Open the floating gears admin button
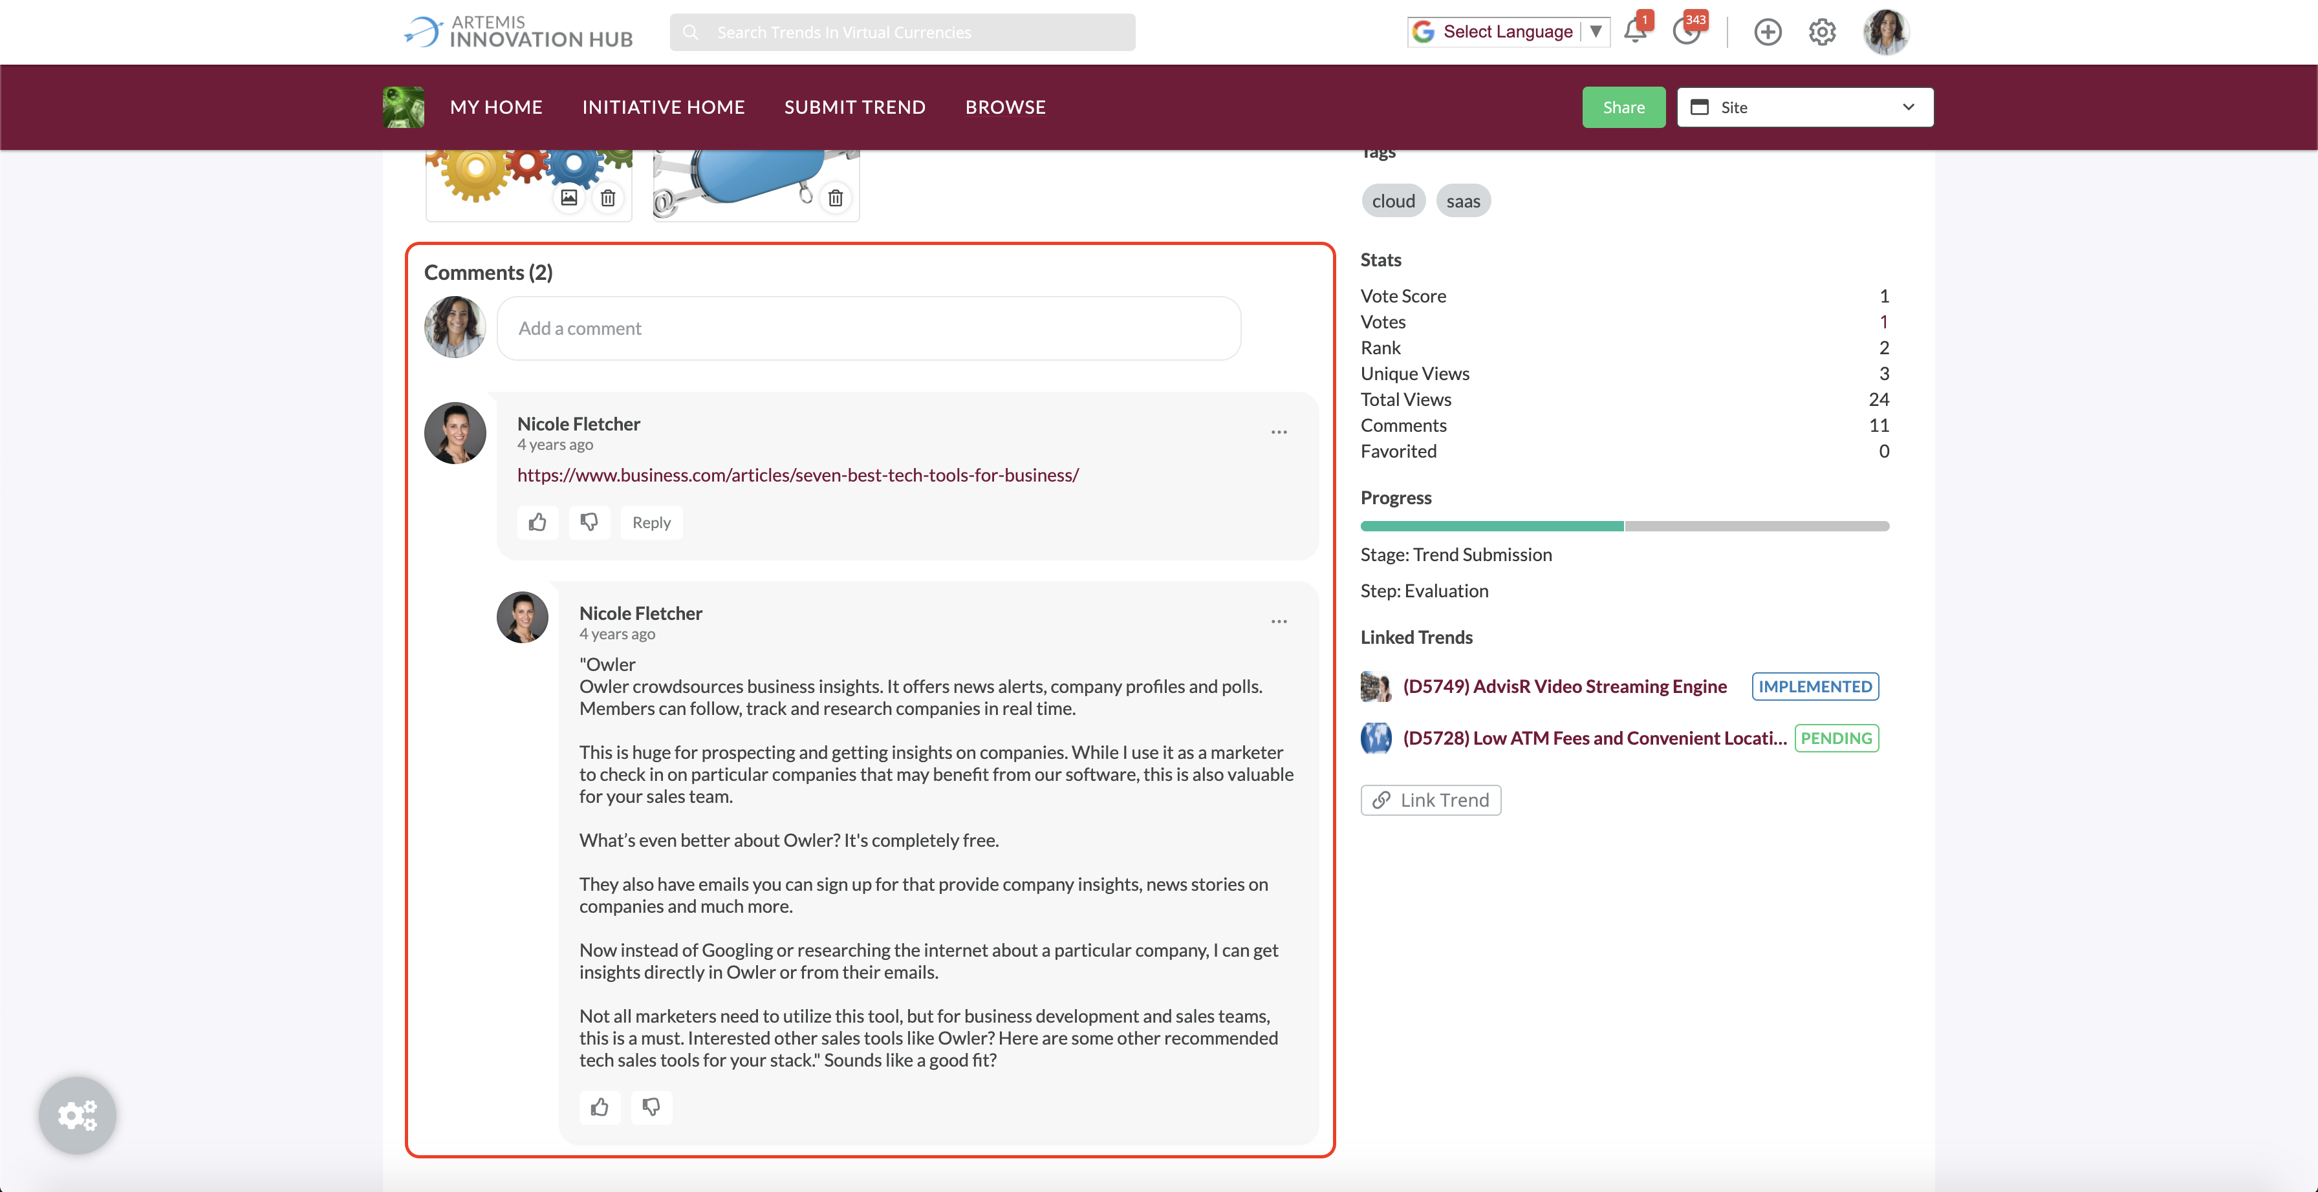Viewport: 2318px width, 1192px height. [78, 1116]
